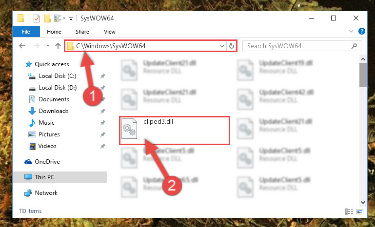Select the cliped3.dll file
This screenshot has width=375, height=227.
[175, 131]
